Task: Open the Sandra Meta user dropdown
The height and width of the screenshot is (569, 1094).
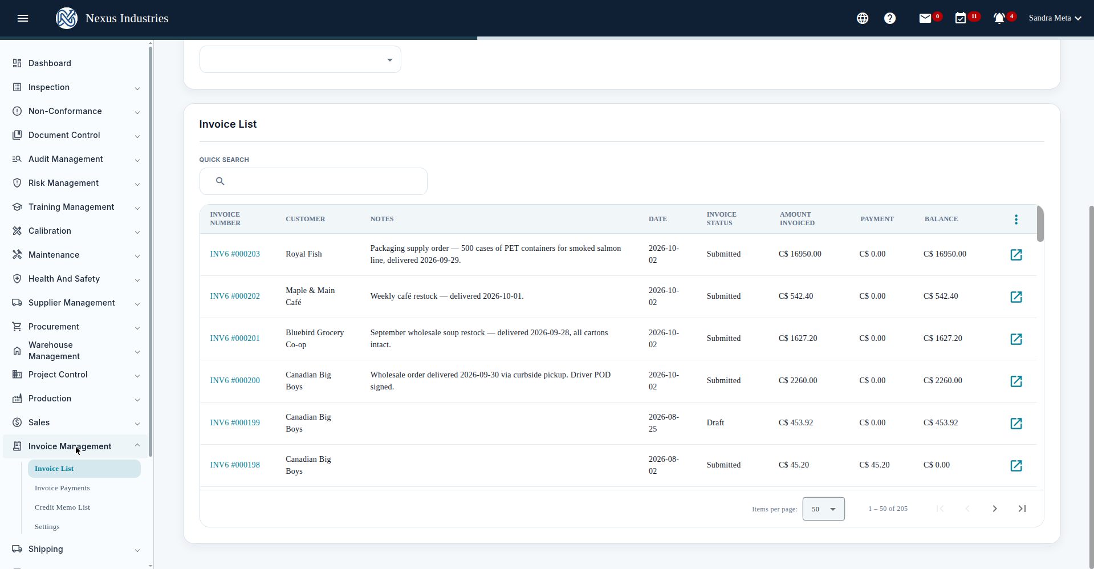Action: [1055, 18]
